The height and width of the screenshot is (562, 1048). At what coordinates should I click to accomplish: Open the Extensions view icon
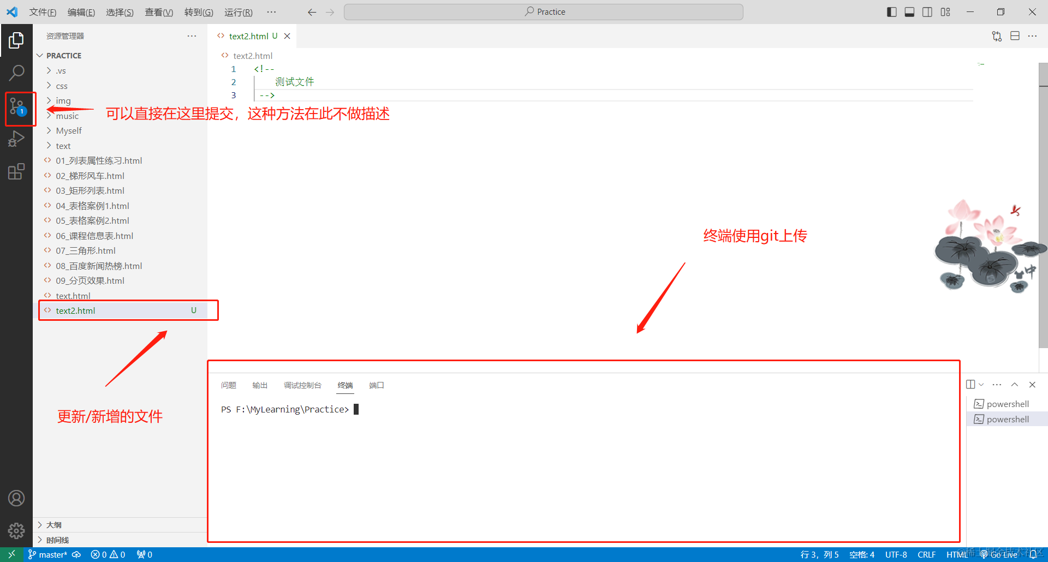(17, 172)
